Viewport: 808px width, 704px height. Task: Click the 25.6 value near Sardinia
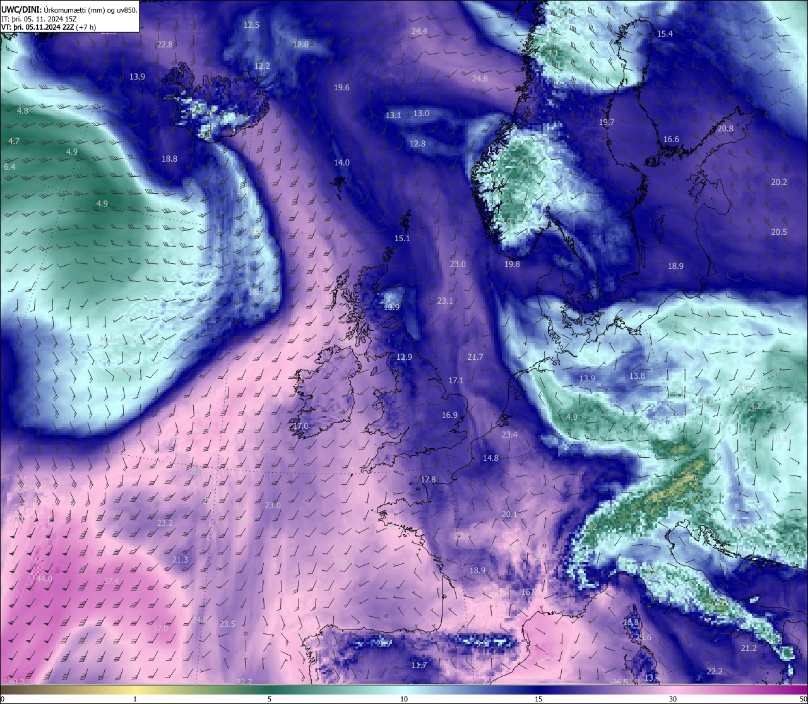click(643, 638)
